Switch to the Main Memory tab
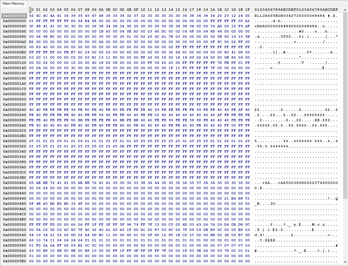The height and width of the screenshot is (266, 348). point(14,3)
